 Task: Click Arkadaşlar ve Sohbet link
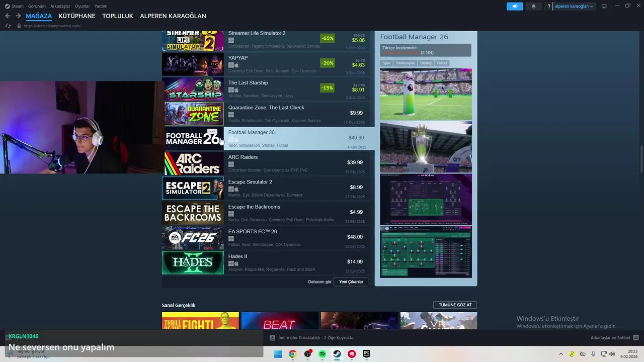coord(610,338)
